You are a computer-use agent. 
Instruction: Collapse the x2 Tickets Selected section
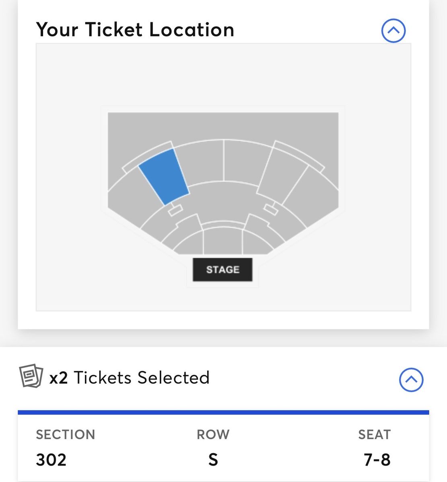pyautogui.click(x=411, y=380)
